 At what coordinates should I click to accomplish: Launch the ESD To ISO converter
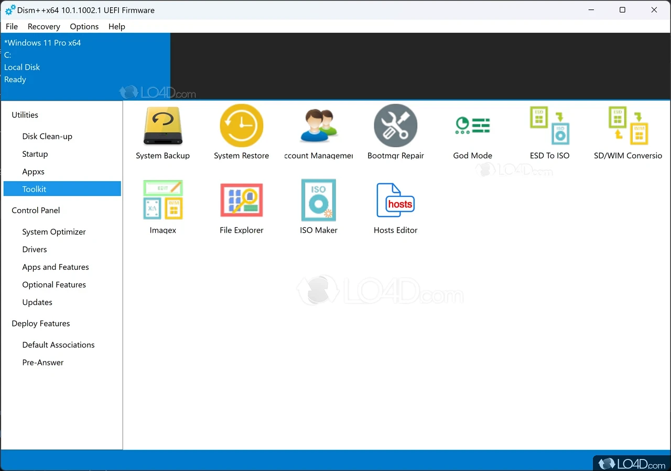[549, 131]
